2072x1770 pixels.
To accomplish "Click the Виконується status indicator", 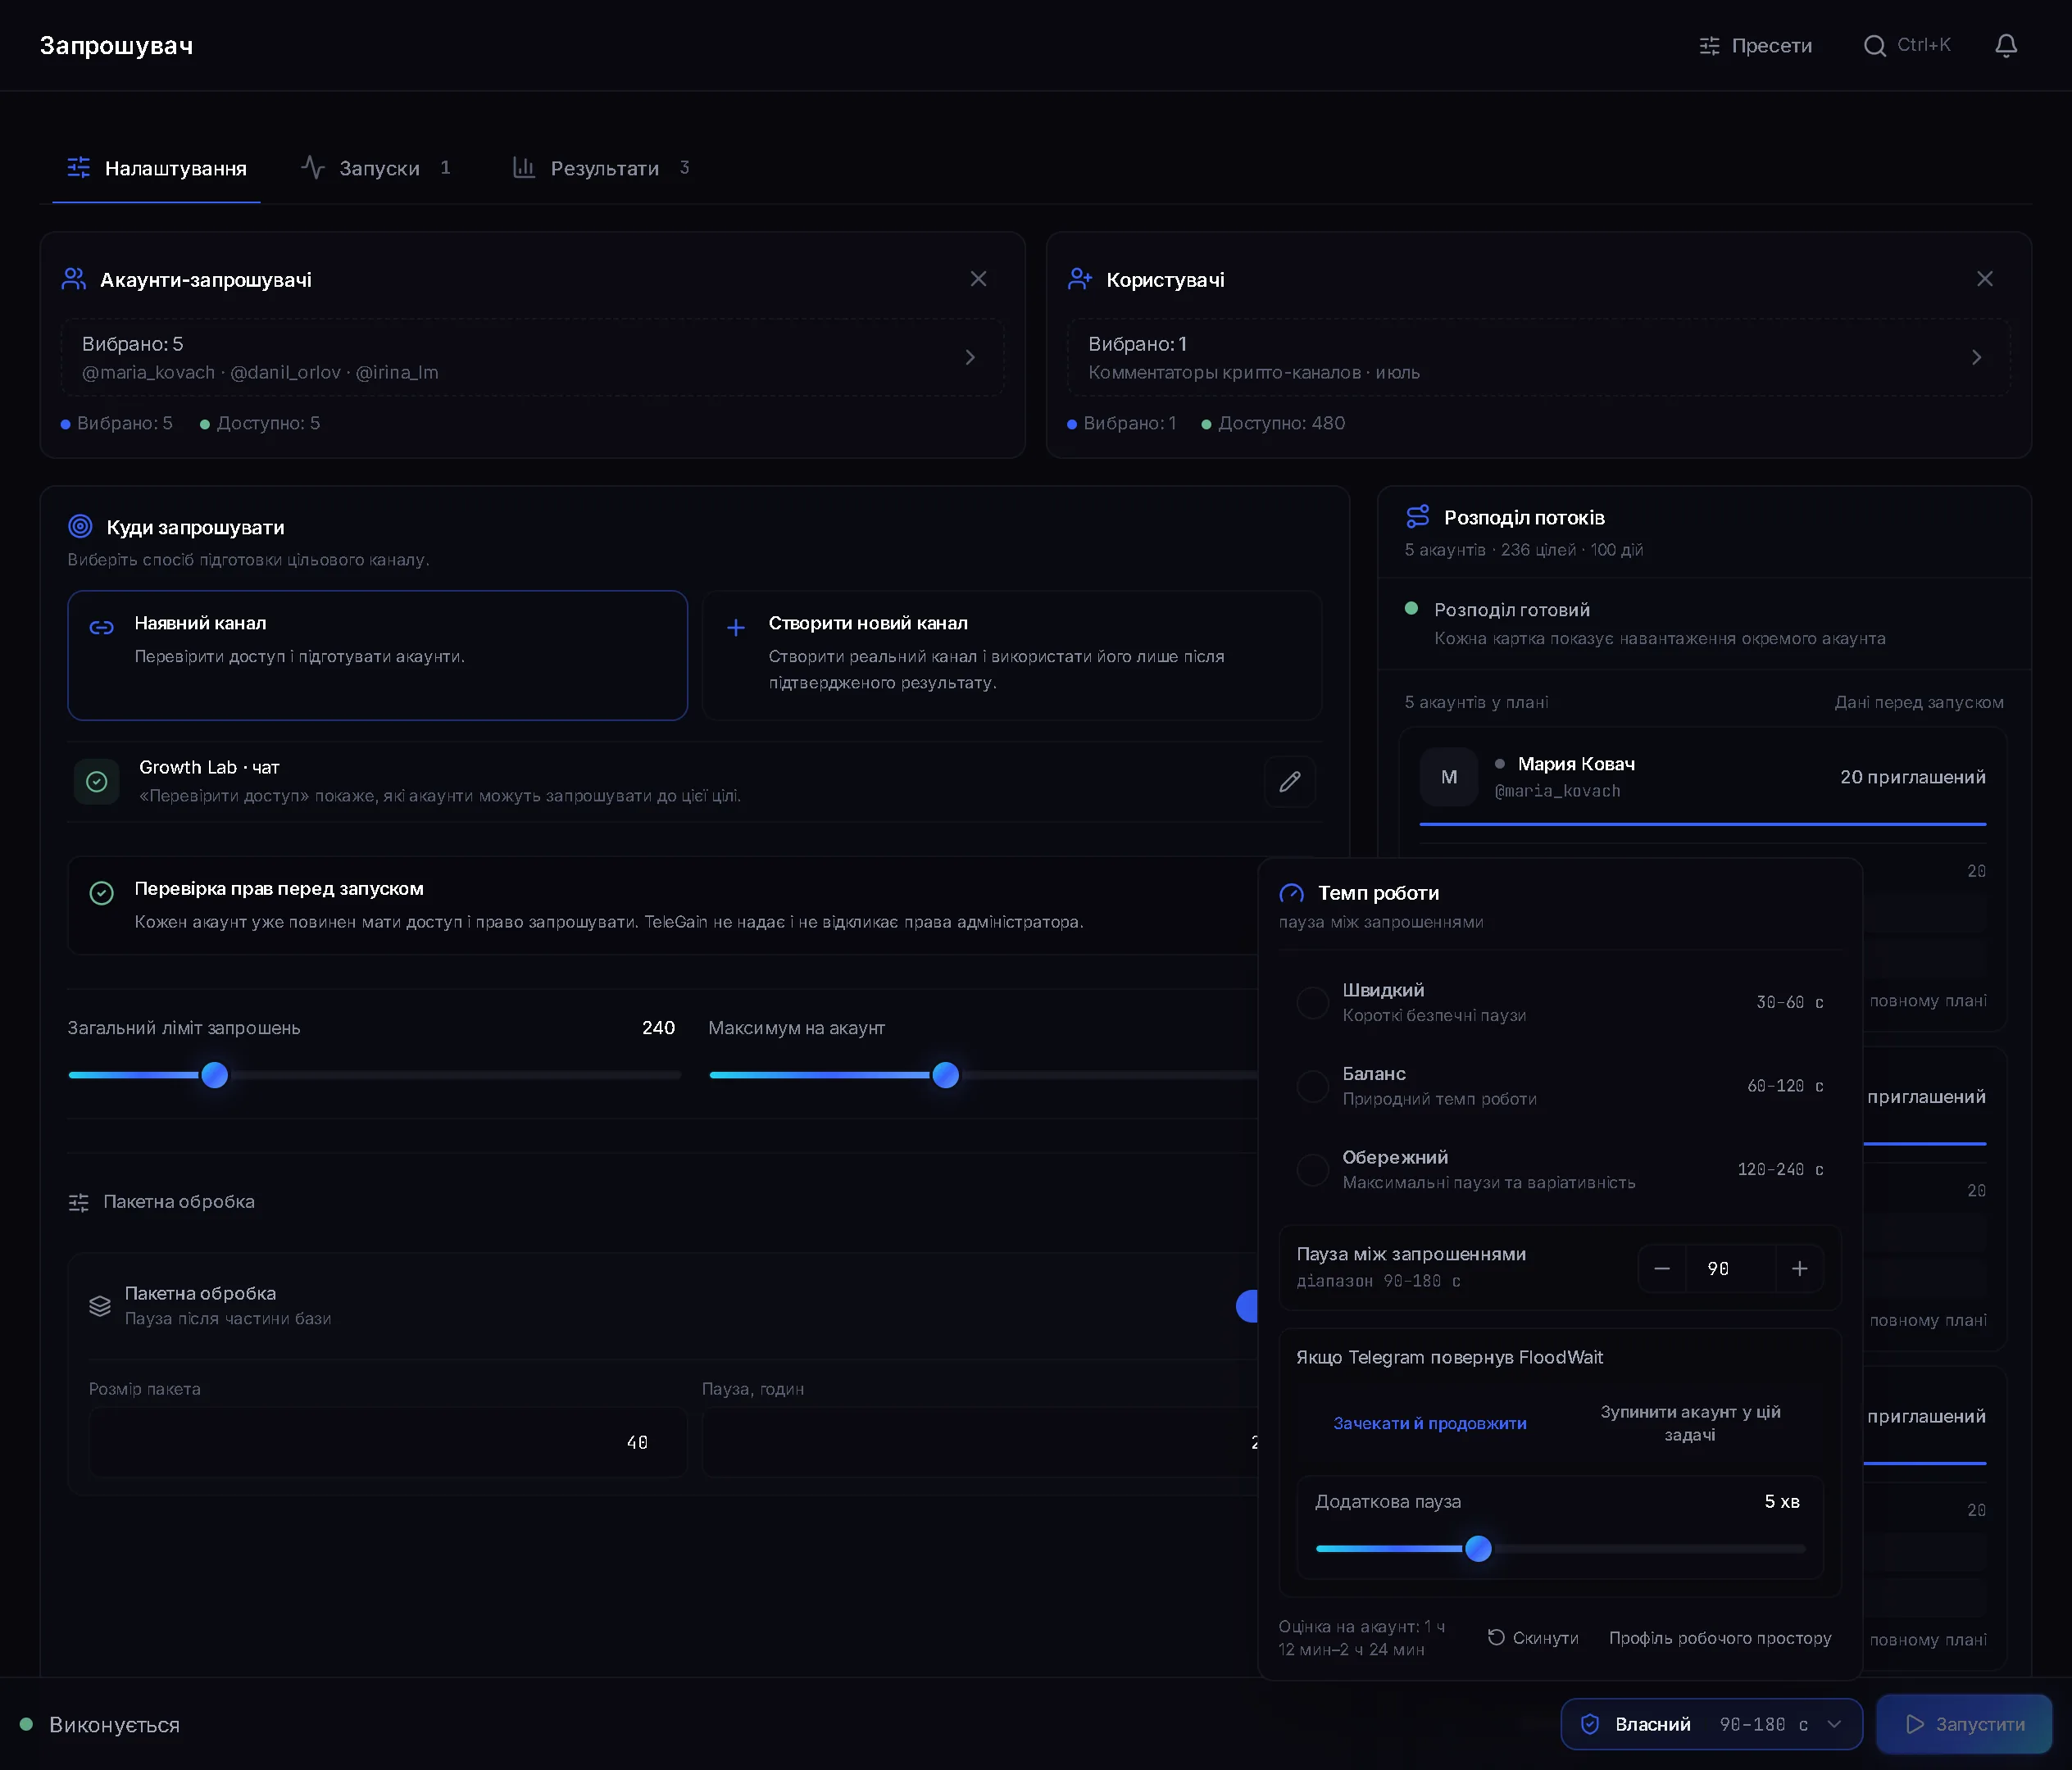I will click(100, 1724).
